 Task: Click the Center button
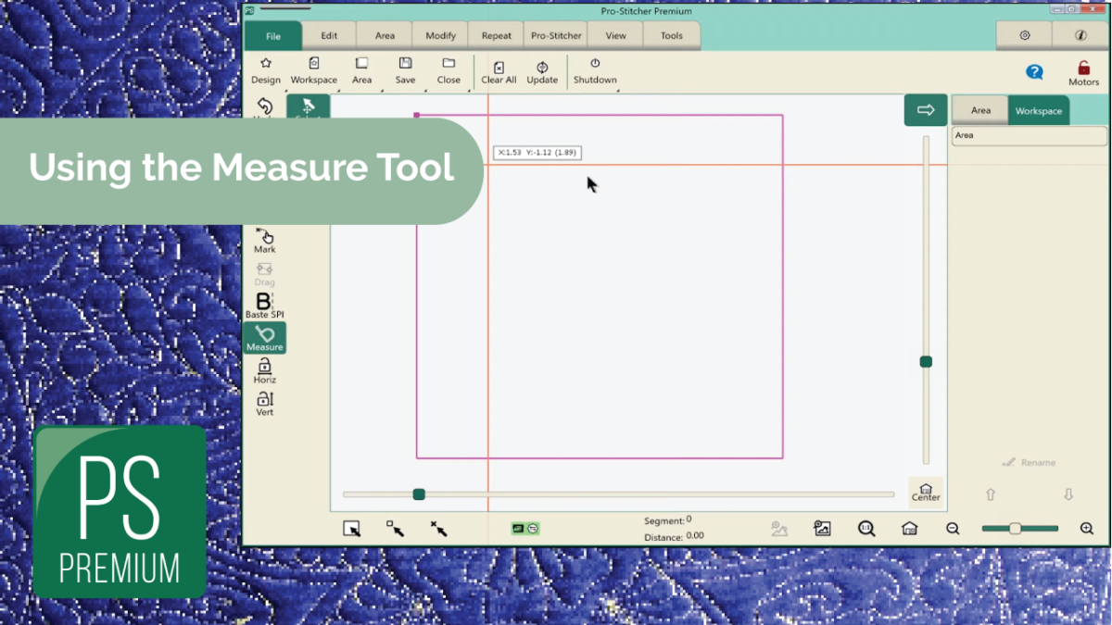[x=925, y=492]
